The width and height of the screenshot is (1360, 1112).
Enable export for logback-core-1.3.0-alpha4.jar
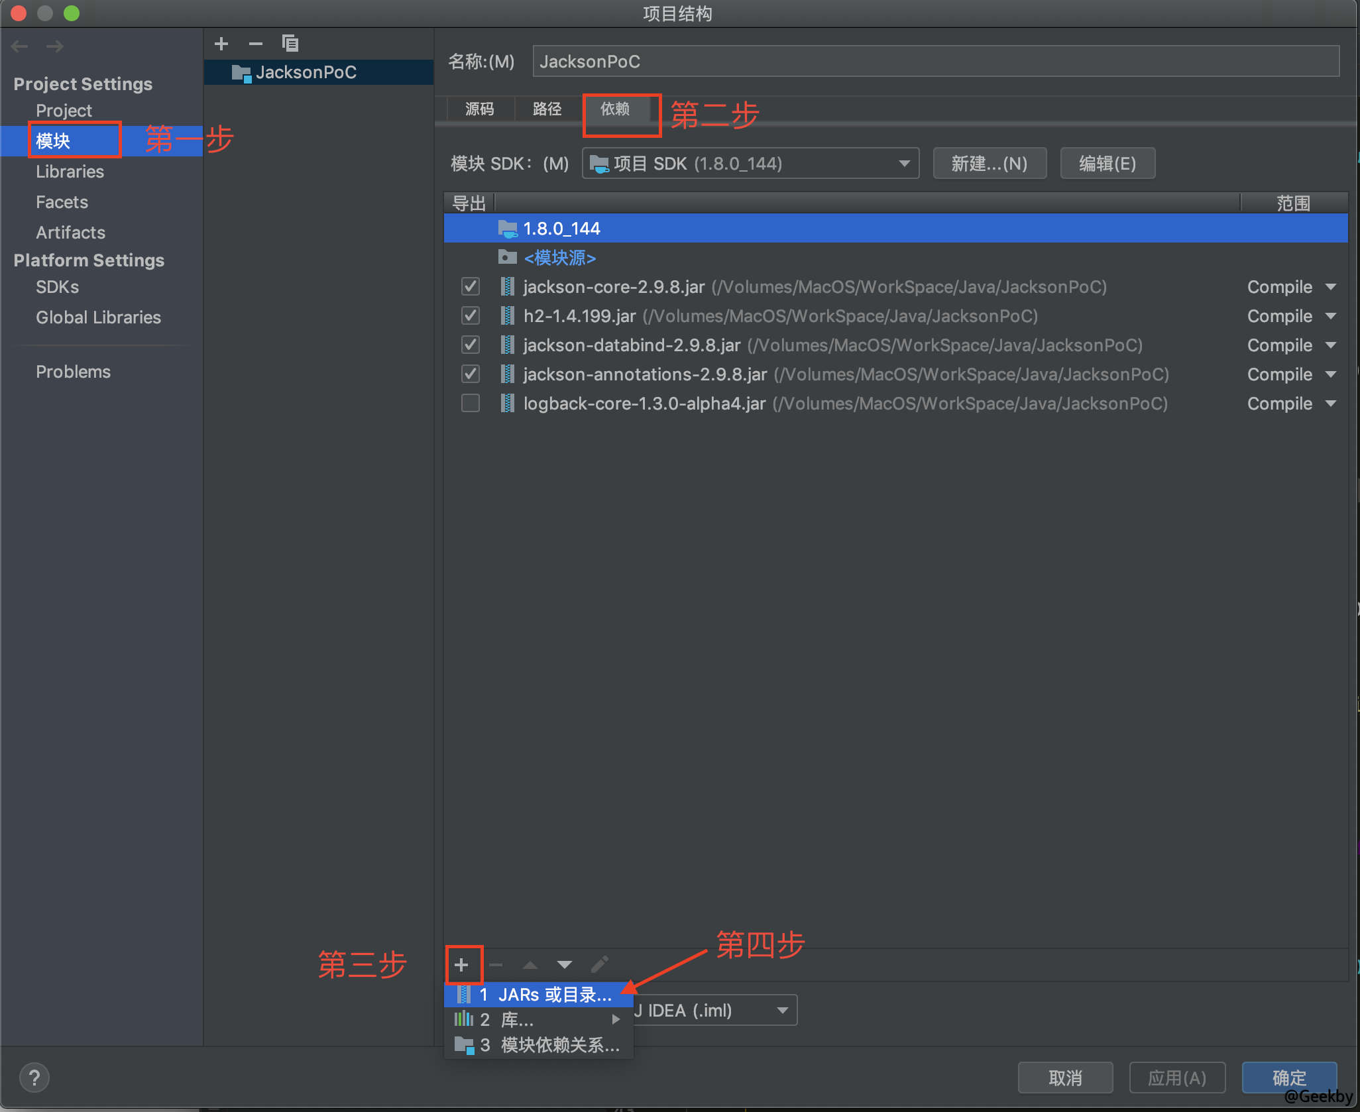469,403
